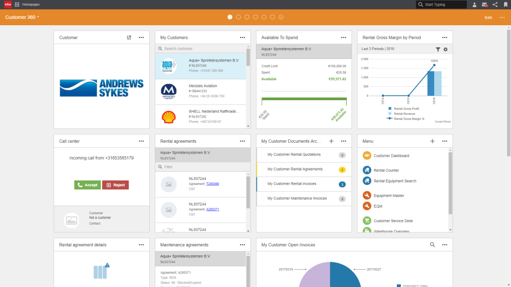
Task: Open the filter icon in Rental Gross Margin
Action: [438, 49]
